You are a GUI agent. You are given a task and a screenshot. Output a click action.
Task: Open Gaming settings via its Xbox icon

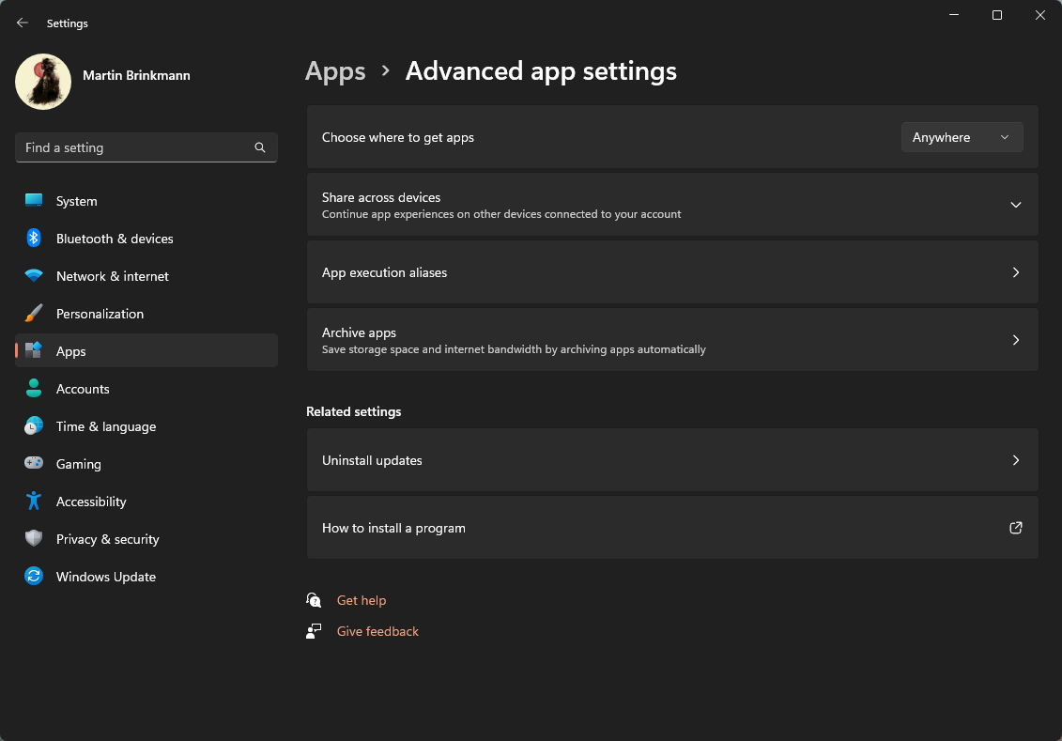click(34, 463)
